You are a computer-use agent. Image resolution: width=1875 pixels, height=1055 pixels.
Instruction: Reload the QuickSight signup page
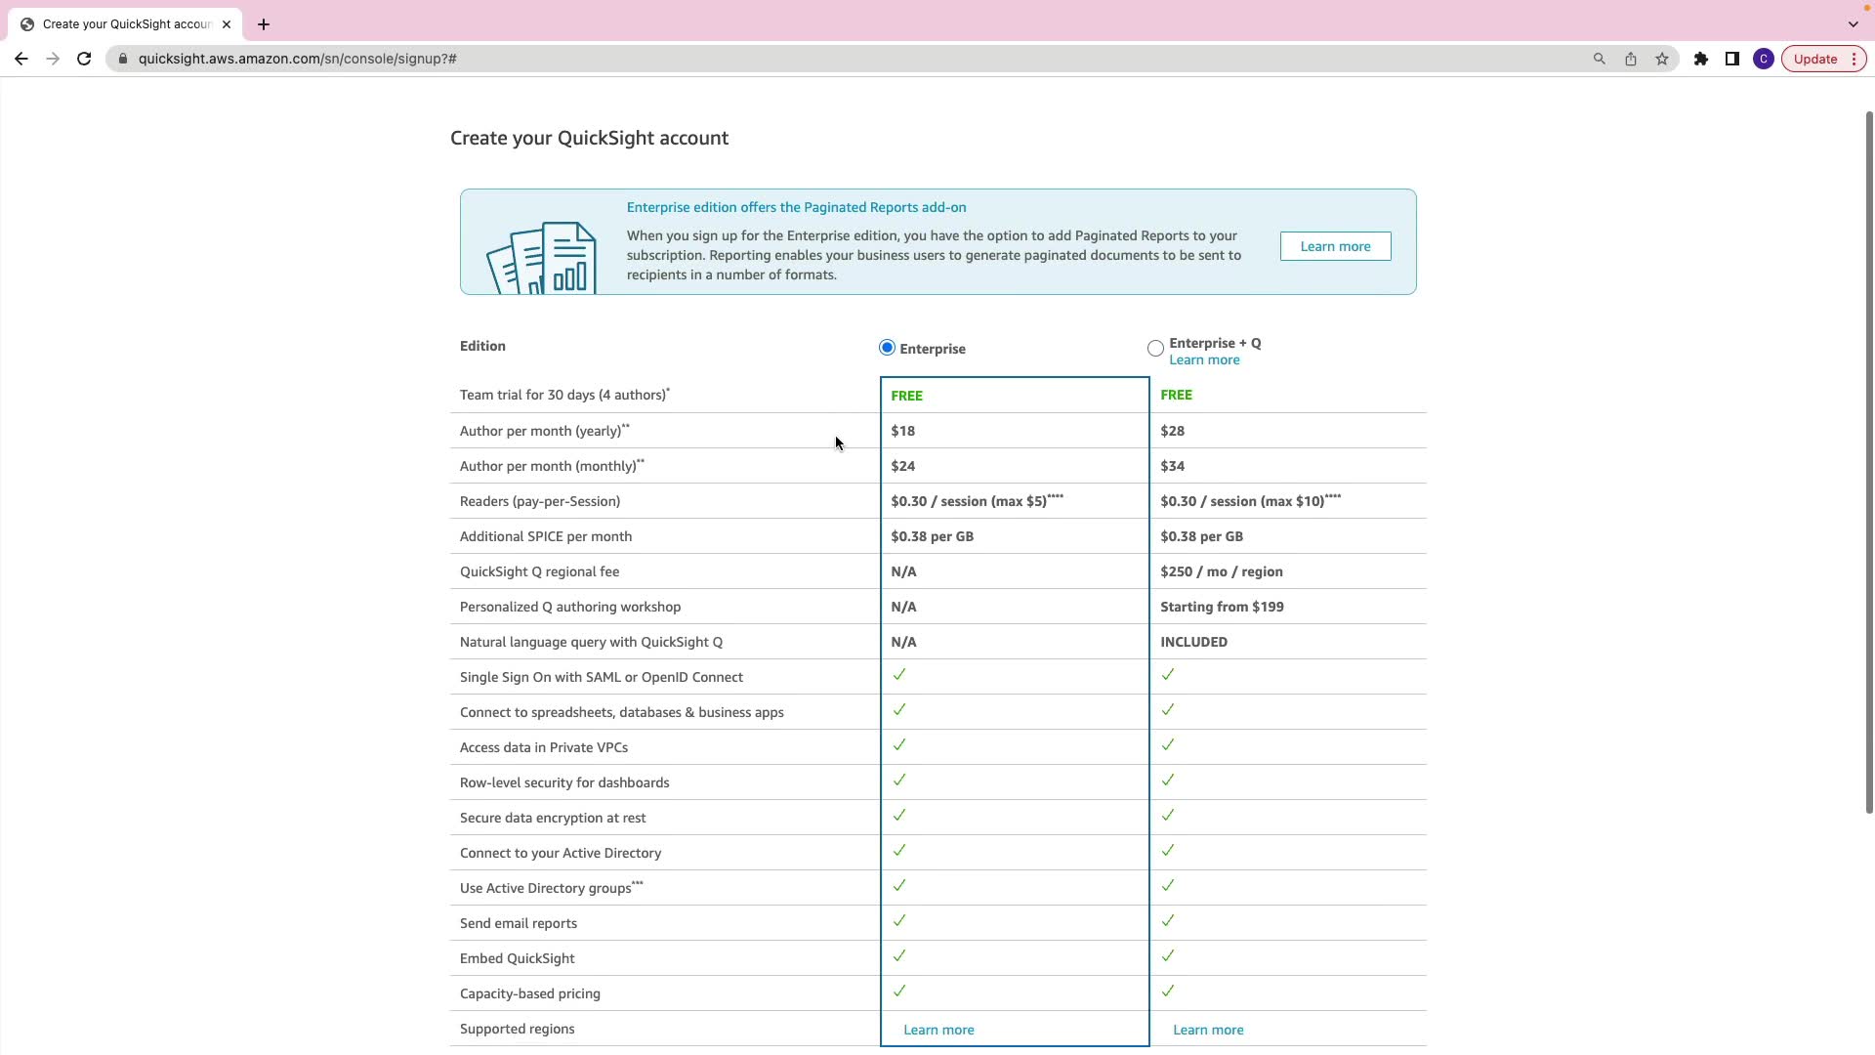[x=84, y=59]
